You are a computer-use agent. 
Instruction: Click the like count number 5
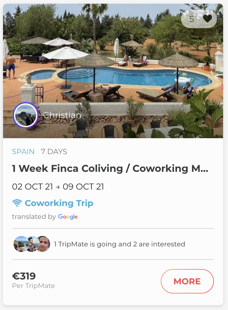pos(192,19)
